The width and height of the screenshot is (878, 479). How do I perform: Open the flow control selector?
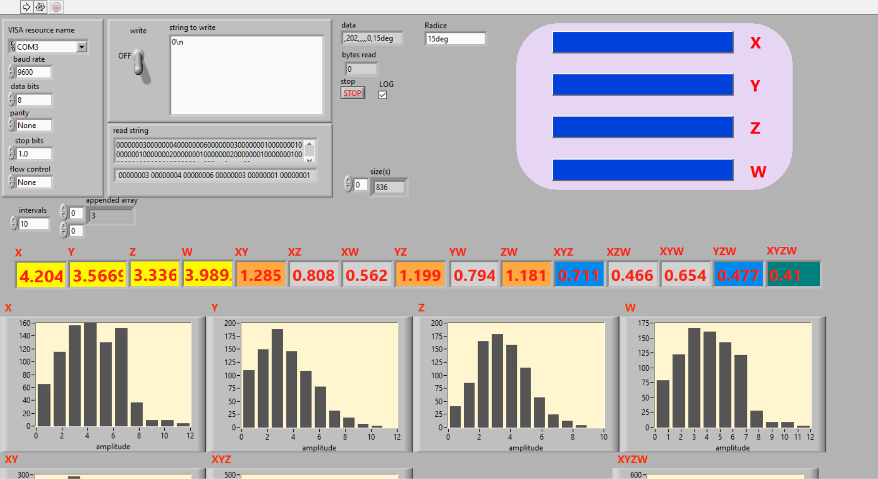click(x=33, y=182)
